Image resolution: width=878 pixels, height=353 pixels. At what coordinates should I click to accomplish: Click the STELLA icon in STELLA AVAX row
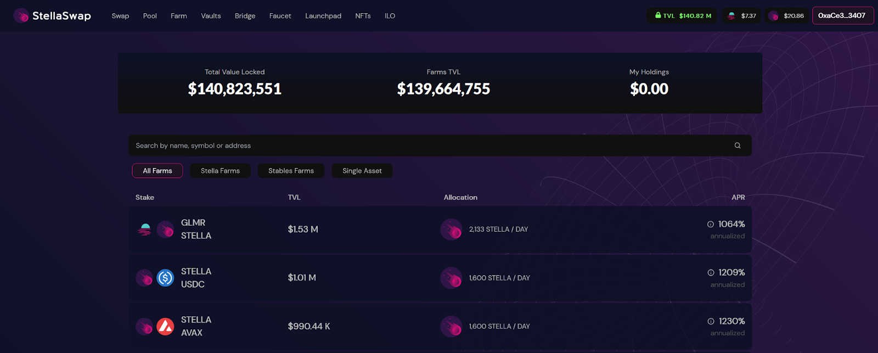click(144, 327)
